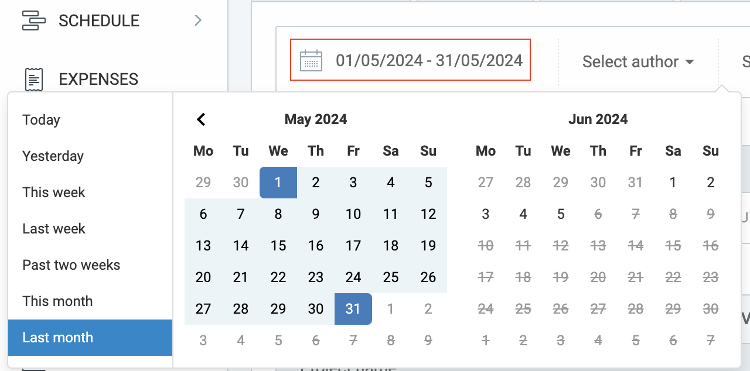
Task: Click the Expenses receipt icon
Action: 33,79
